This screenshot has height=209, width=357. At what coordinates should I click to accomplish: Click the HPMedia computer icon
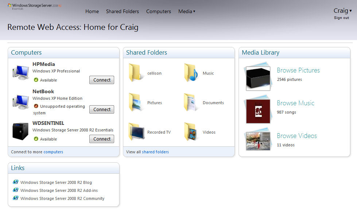(x=21, y=72)
